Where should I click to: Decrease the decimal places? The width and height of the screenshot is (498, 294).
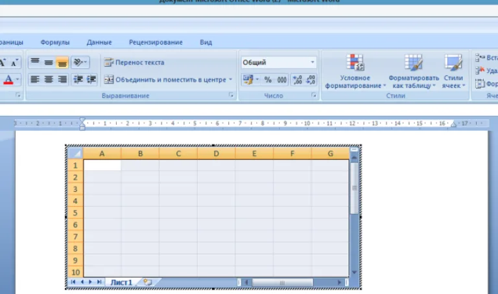pos(311,80)
